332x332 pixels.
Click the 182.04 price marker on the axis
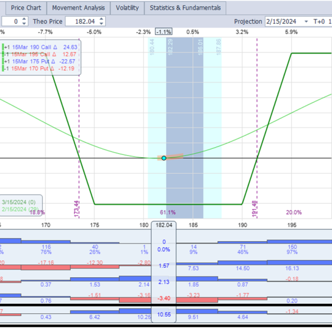164,225
